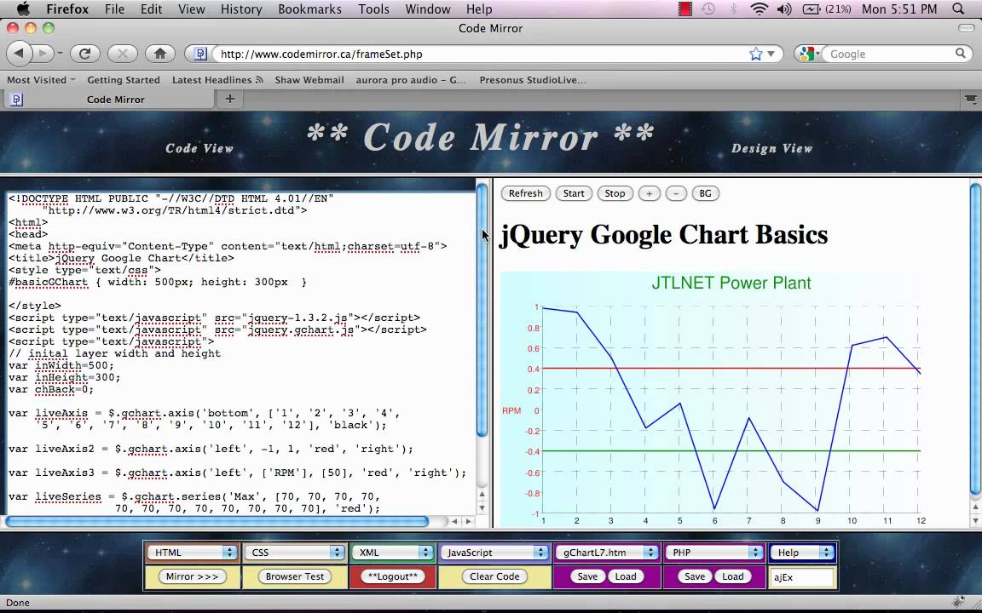Open the Presonus StudioLive bookmark

[532, 79]
